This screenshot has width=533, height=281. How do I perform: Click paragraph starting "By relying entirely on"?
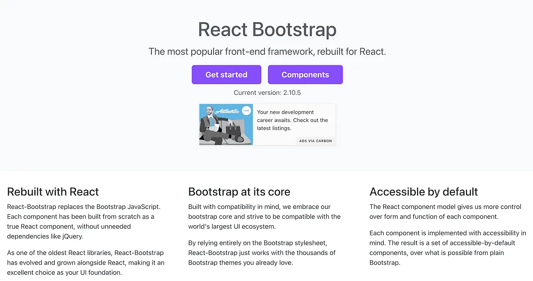[x=262, y=253]
